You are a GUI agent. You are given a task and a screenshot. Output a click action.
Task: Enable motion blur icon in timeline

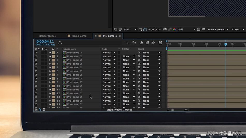point(153,43)
